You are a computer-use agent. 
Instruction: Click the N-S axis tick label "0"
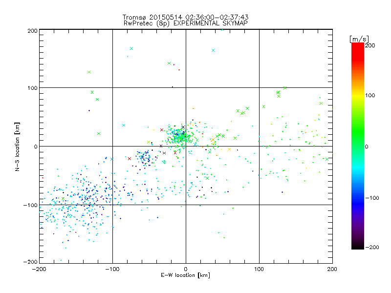click(36, 146)
